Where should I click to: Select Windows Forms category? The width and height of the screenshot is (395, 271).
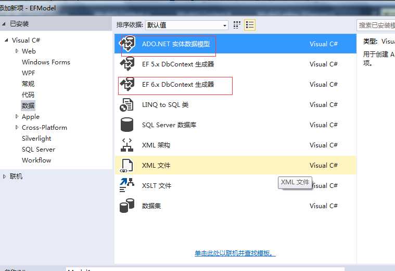pyautogui.click(x=46, y=62)
